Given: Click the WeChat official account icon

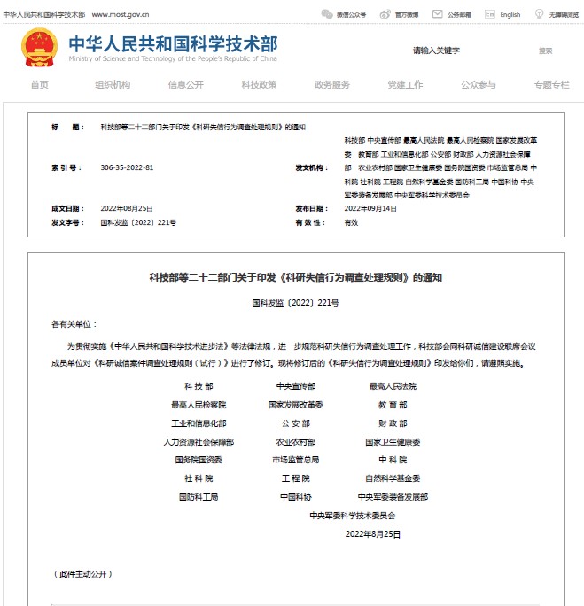Looking at the screenshot, I should coord(326,14).
